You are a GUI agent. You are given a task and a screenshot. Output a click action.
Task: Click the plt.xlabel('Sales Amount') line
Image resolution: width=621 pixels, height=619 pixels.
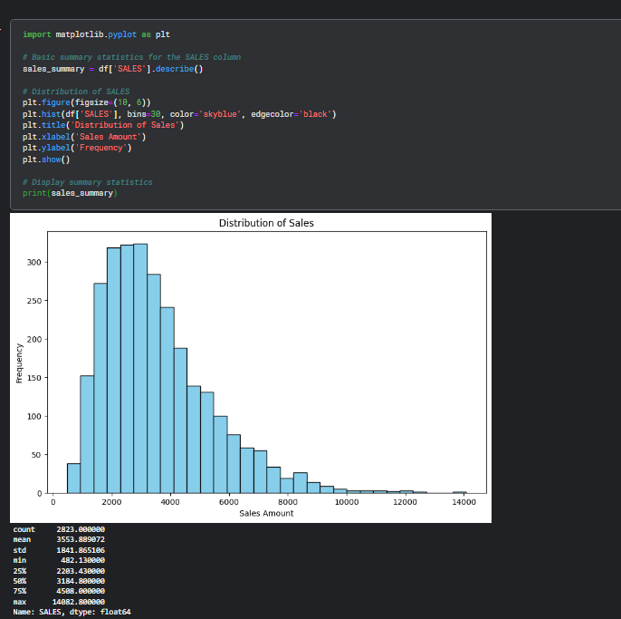(x=84, y=137)
